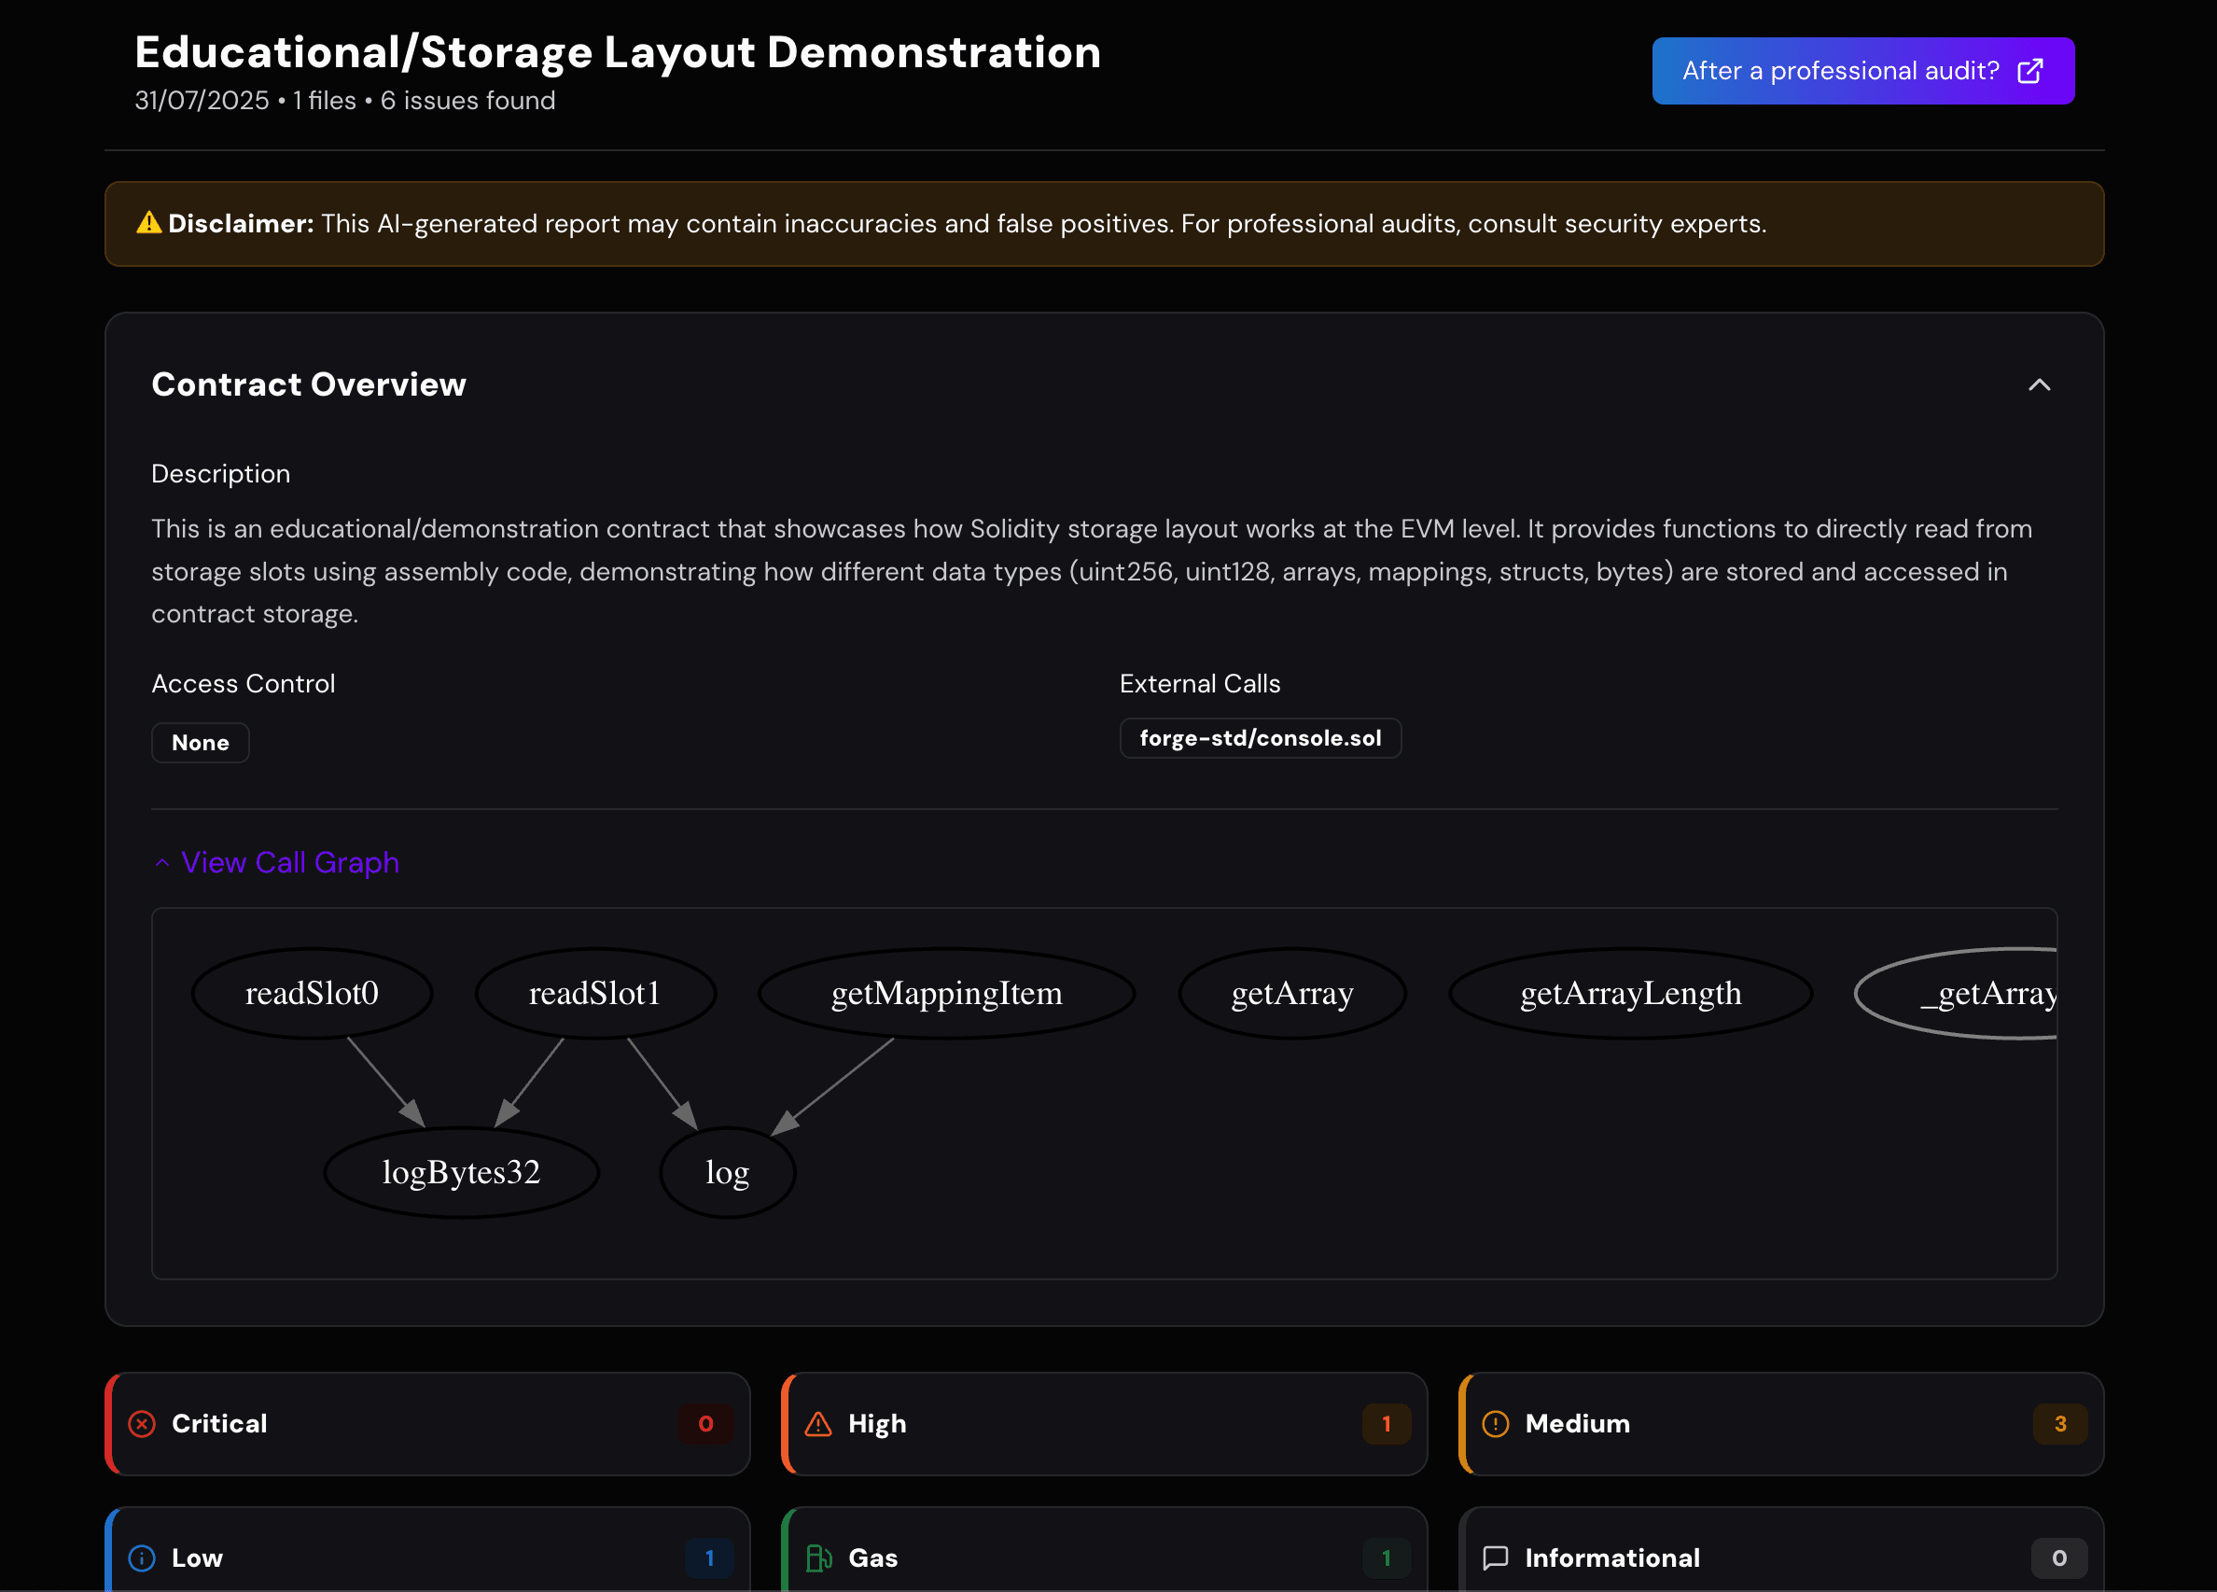Select the readSlot1 node in call graph
The height and width of the screenshot is (1592, 2217).
[x=595, y=993]
